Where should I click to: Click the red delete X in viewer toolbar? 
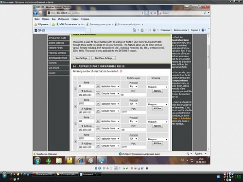coord(132,168)
